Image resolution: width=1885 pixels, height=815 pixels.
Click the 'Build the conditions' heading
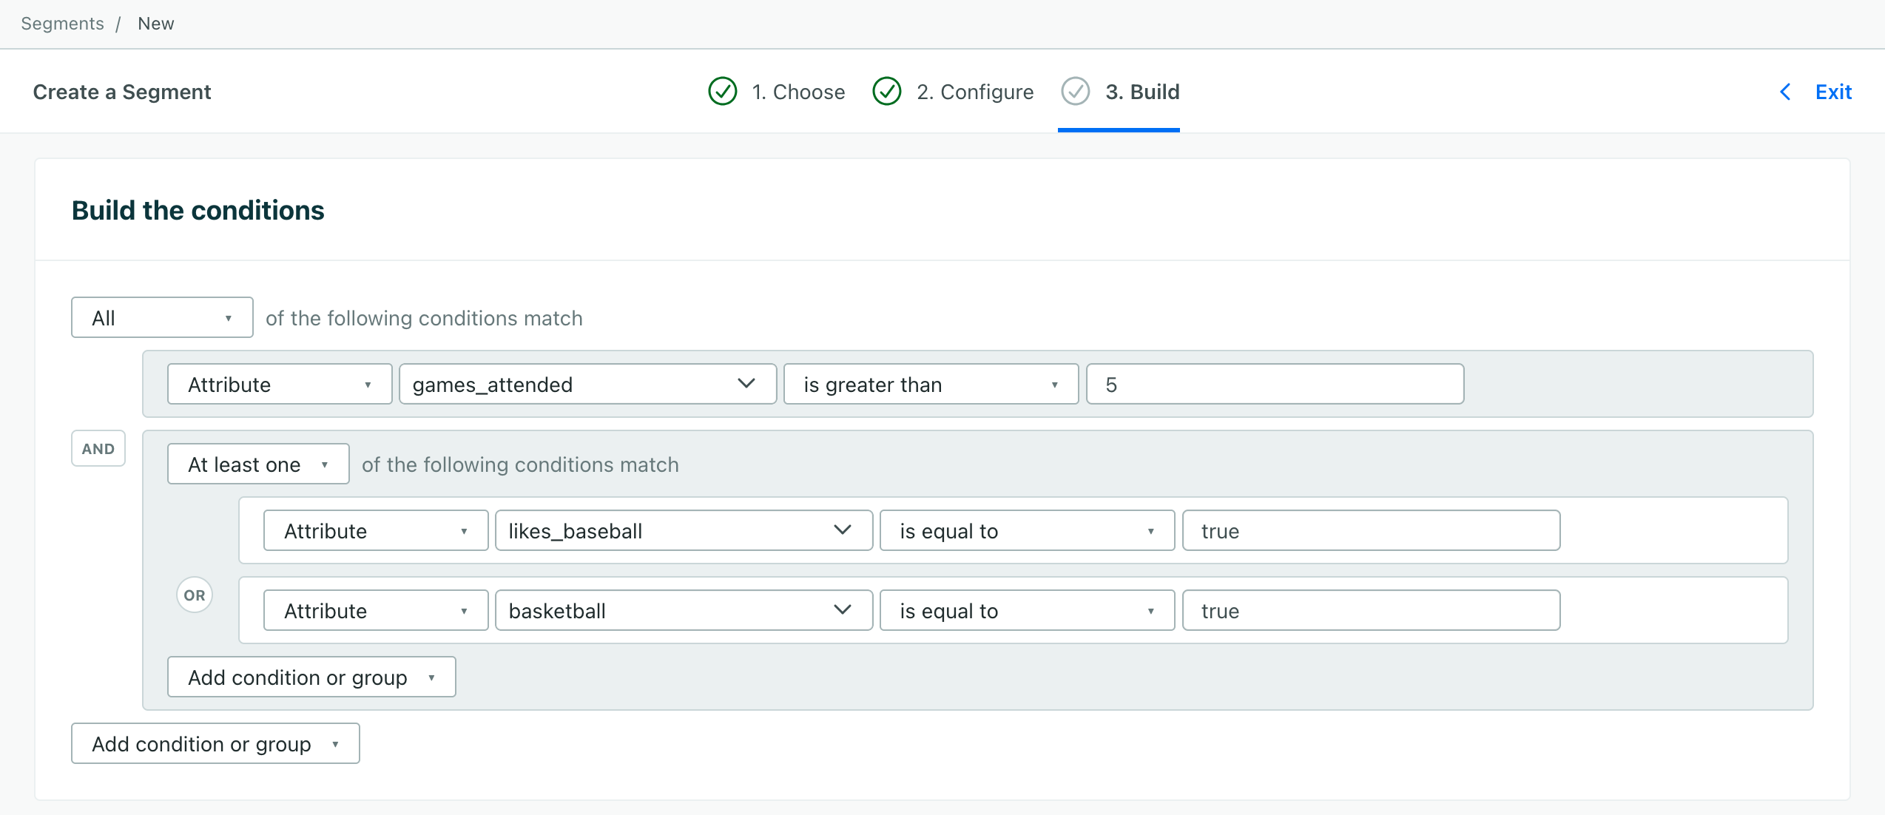(198, 210)
